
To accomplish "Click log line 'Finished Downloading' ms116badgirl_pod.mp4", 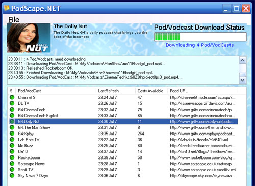I will pos(81,73).
